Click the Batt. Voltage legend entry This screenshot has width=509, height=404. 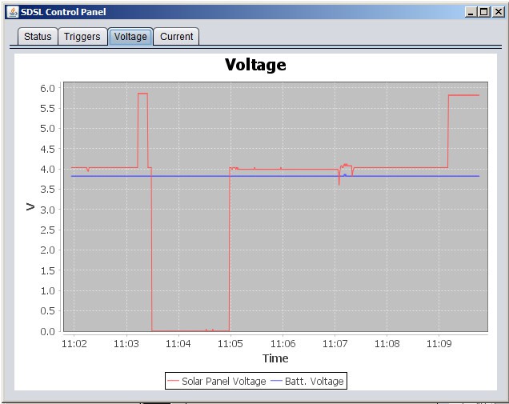tap(307, 381)
